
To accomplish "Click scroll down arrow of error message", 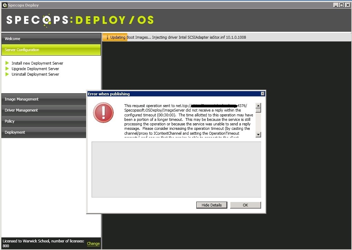I will [x=258, y=135].
